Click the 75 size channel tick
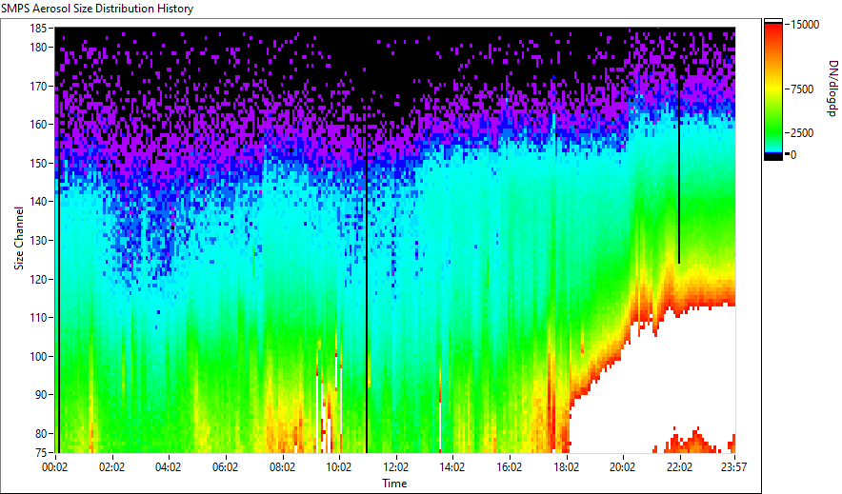This screenshot has width=842, height=494. 40,453
